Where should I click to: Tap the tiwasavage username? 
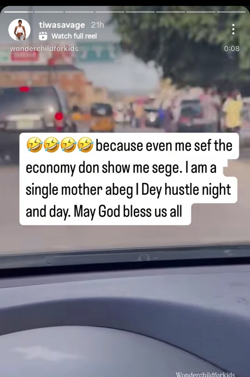coord(62,25)
